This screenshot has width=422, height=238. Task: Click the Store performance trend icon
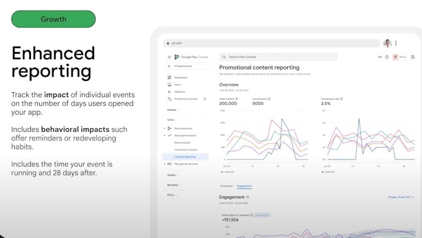click(x=169, y=135)
